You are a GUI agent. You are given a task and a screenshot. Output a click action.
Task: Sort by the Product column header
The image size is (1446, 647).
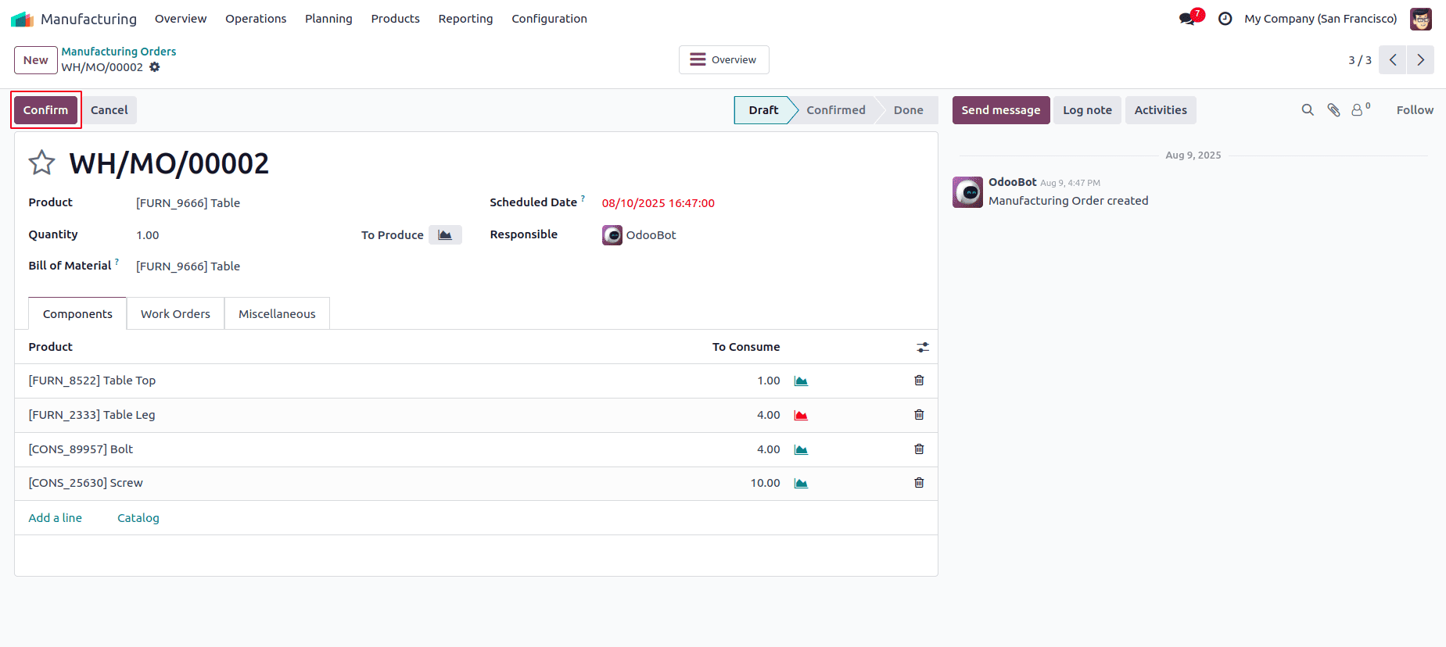pyautogui.click(x=51, y=347)
